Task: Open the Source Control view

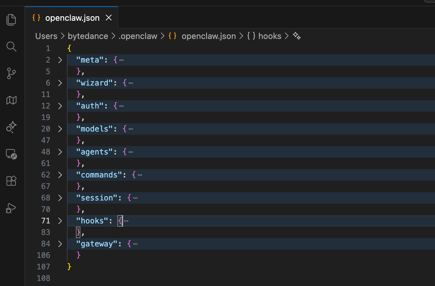Action: click(x=11, y=73)
